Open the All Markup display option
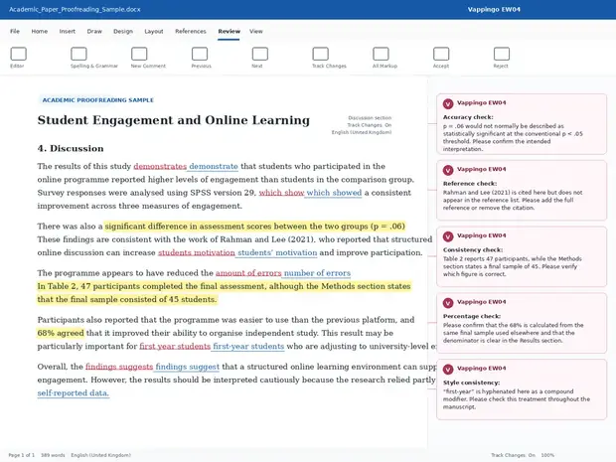 point(385,58)
